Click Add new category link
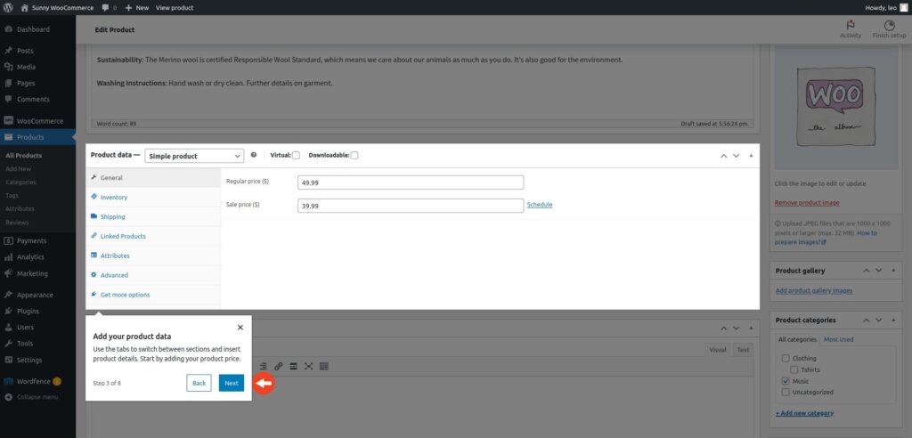This screenshot has width=912, height=438. click(804, 413)
